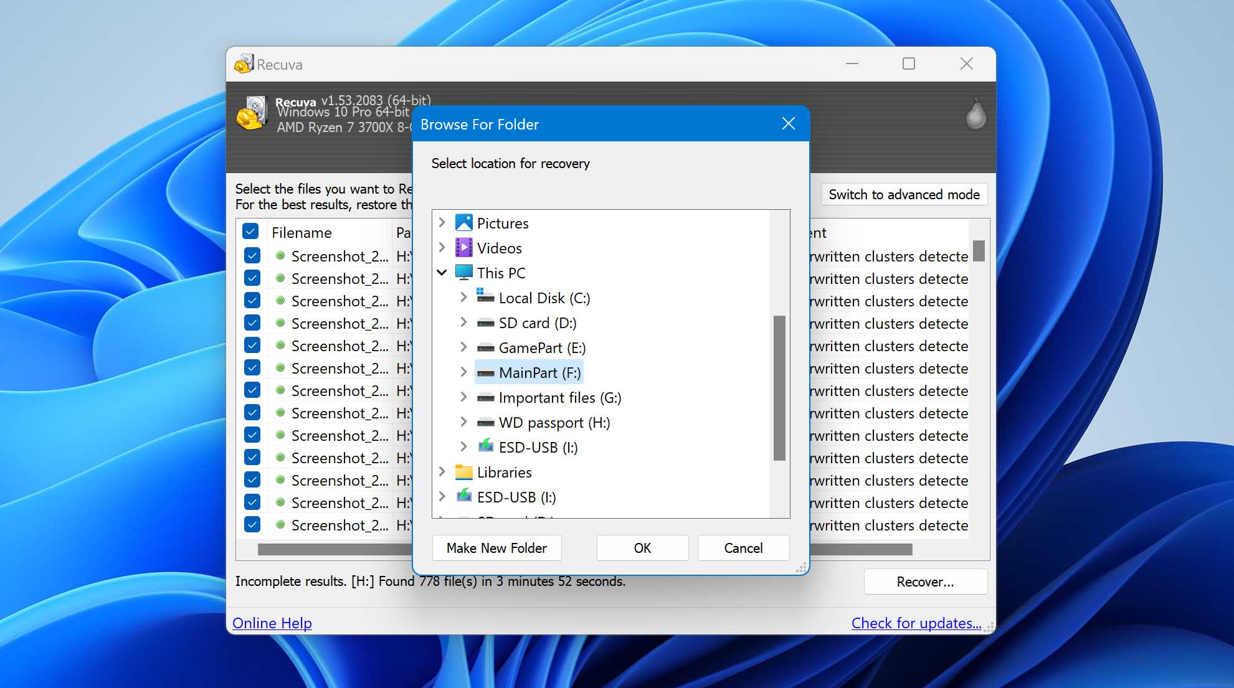Expand the Videos tree node

click(442, 247)
